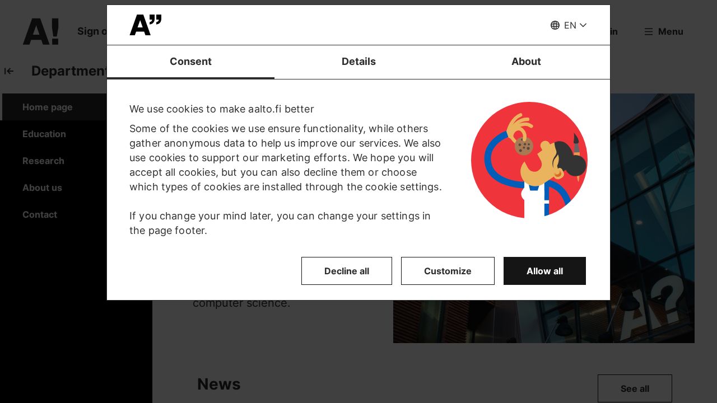The height and width of the screenshot is (403, 717).
Task: Switch to the Consent tab
Action: [190, 62]
